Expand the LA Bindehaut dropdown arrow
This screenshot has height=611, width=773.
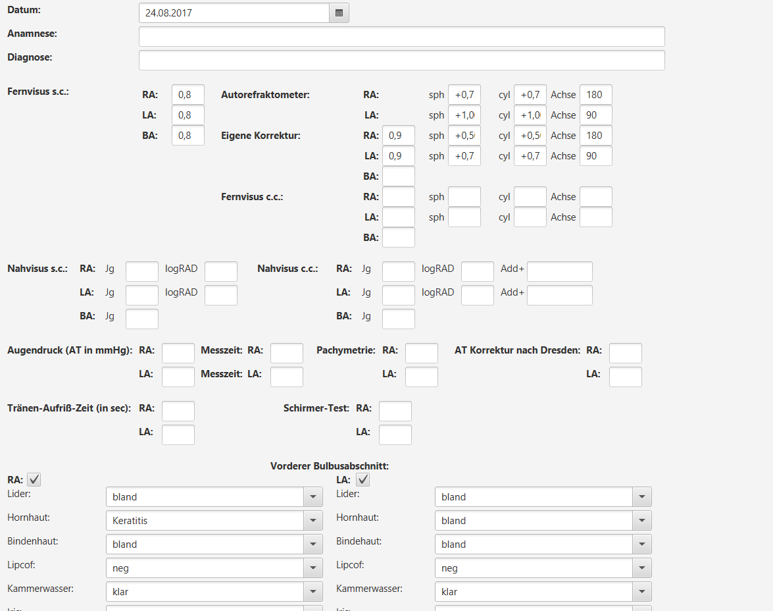(x=642, y=545)
